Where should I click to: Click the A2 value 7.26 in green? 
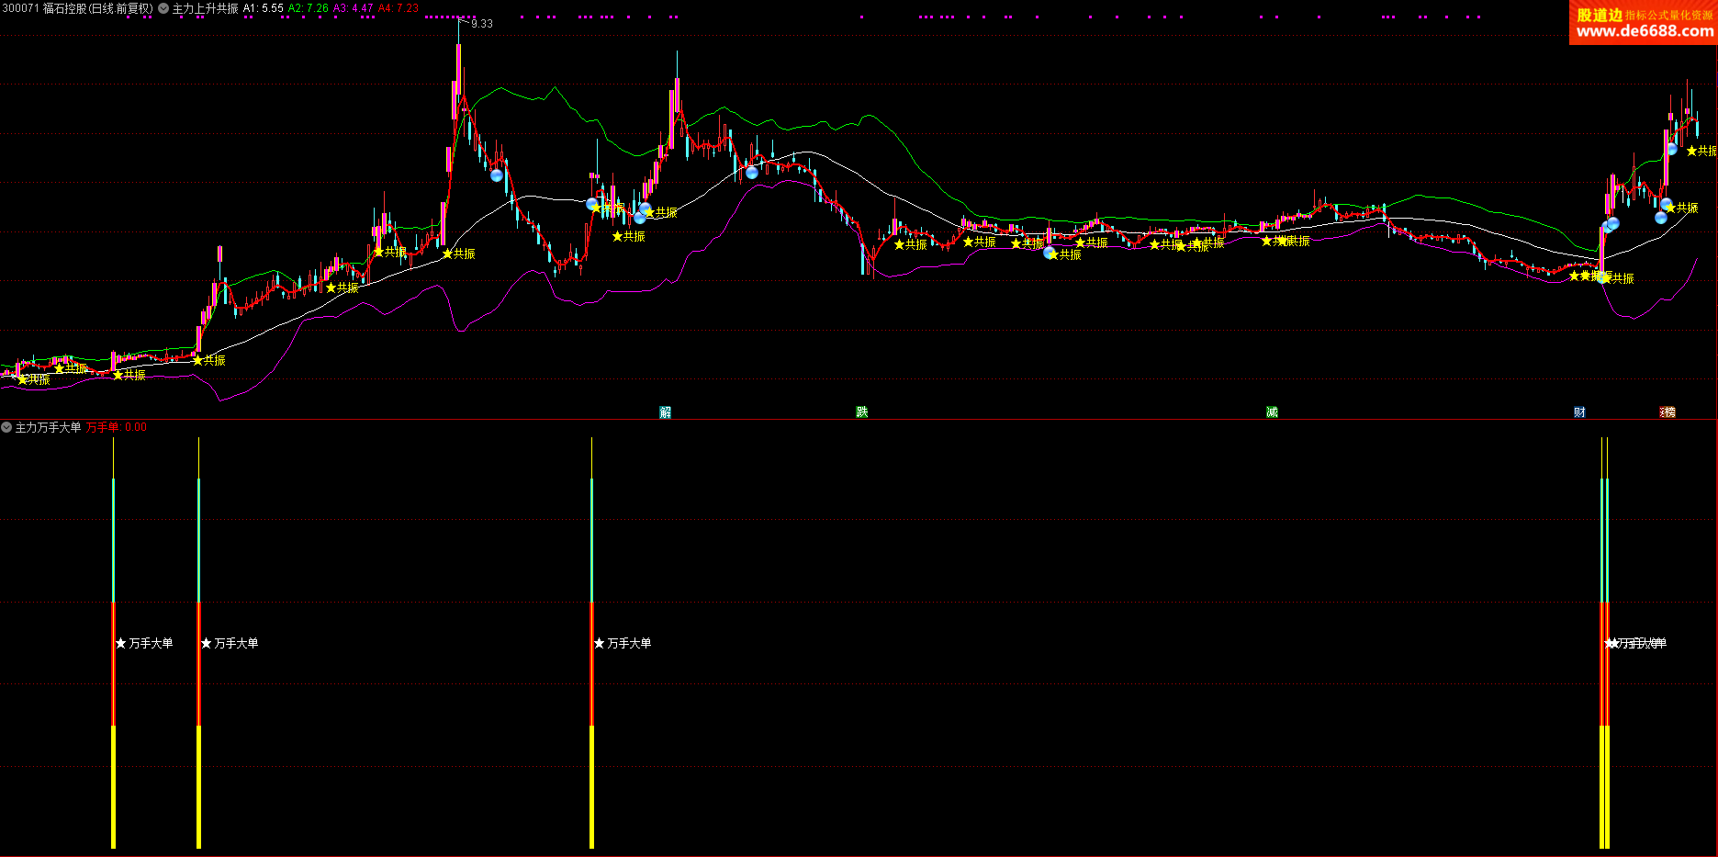pos(309,8)
